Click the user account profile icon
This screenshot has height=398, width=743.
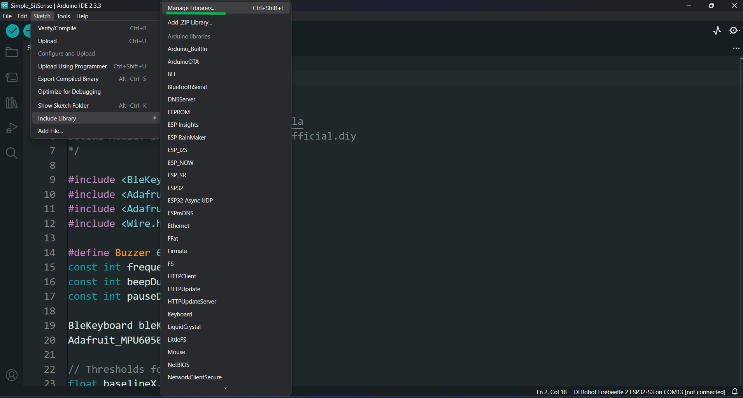[12, 375]
